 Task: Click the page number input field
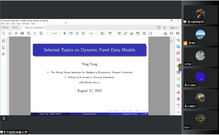(47, 33)
